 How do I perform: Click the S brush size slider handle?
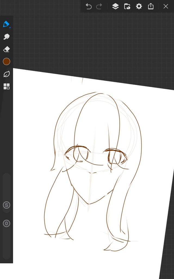[x=6, y=205]
